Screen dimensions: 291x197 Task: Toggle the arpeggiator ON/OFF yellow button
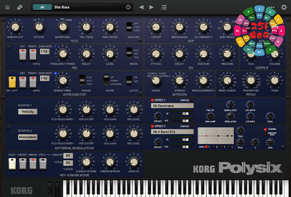click(13, 82)
